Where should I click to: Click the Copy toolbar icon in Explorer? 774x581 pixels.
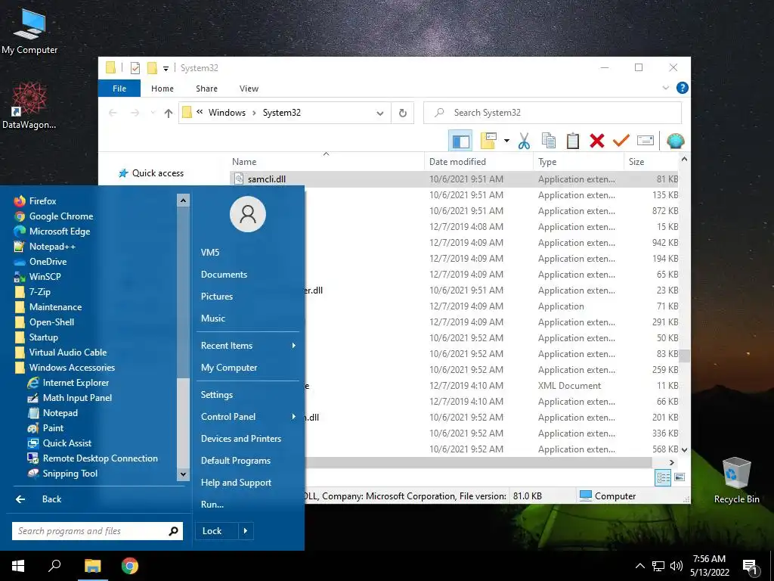coord(549,141)
